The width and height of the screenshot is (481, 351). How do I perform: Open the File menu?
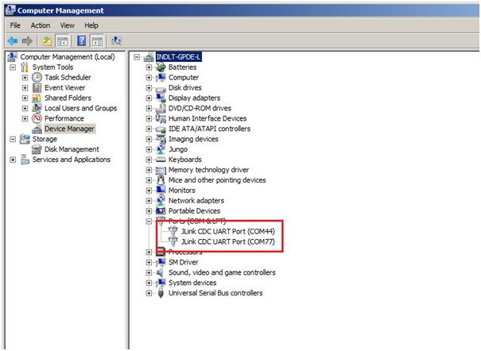click(15, 25)
